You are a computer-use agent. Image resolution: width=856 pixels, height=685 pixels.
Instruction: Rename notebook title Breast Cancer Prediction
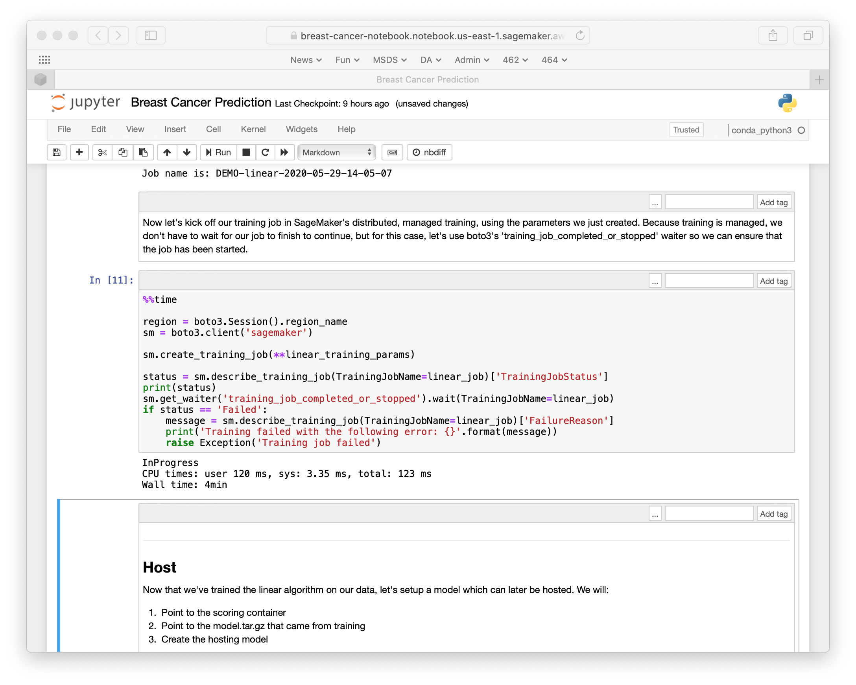pyautogui.click(x=201, y=102)
